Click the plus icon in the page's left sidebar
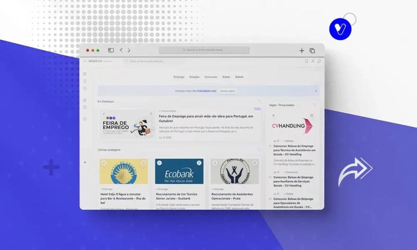Image resolution: width=417 pixels, height=250 pixels. click(x=85, y=162)
